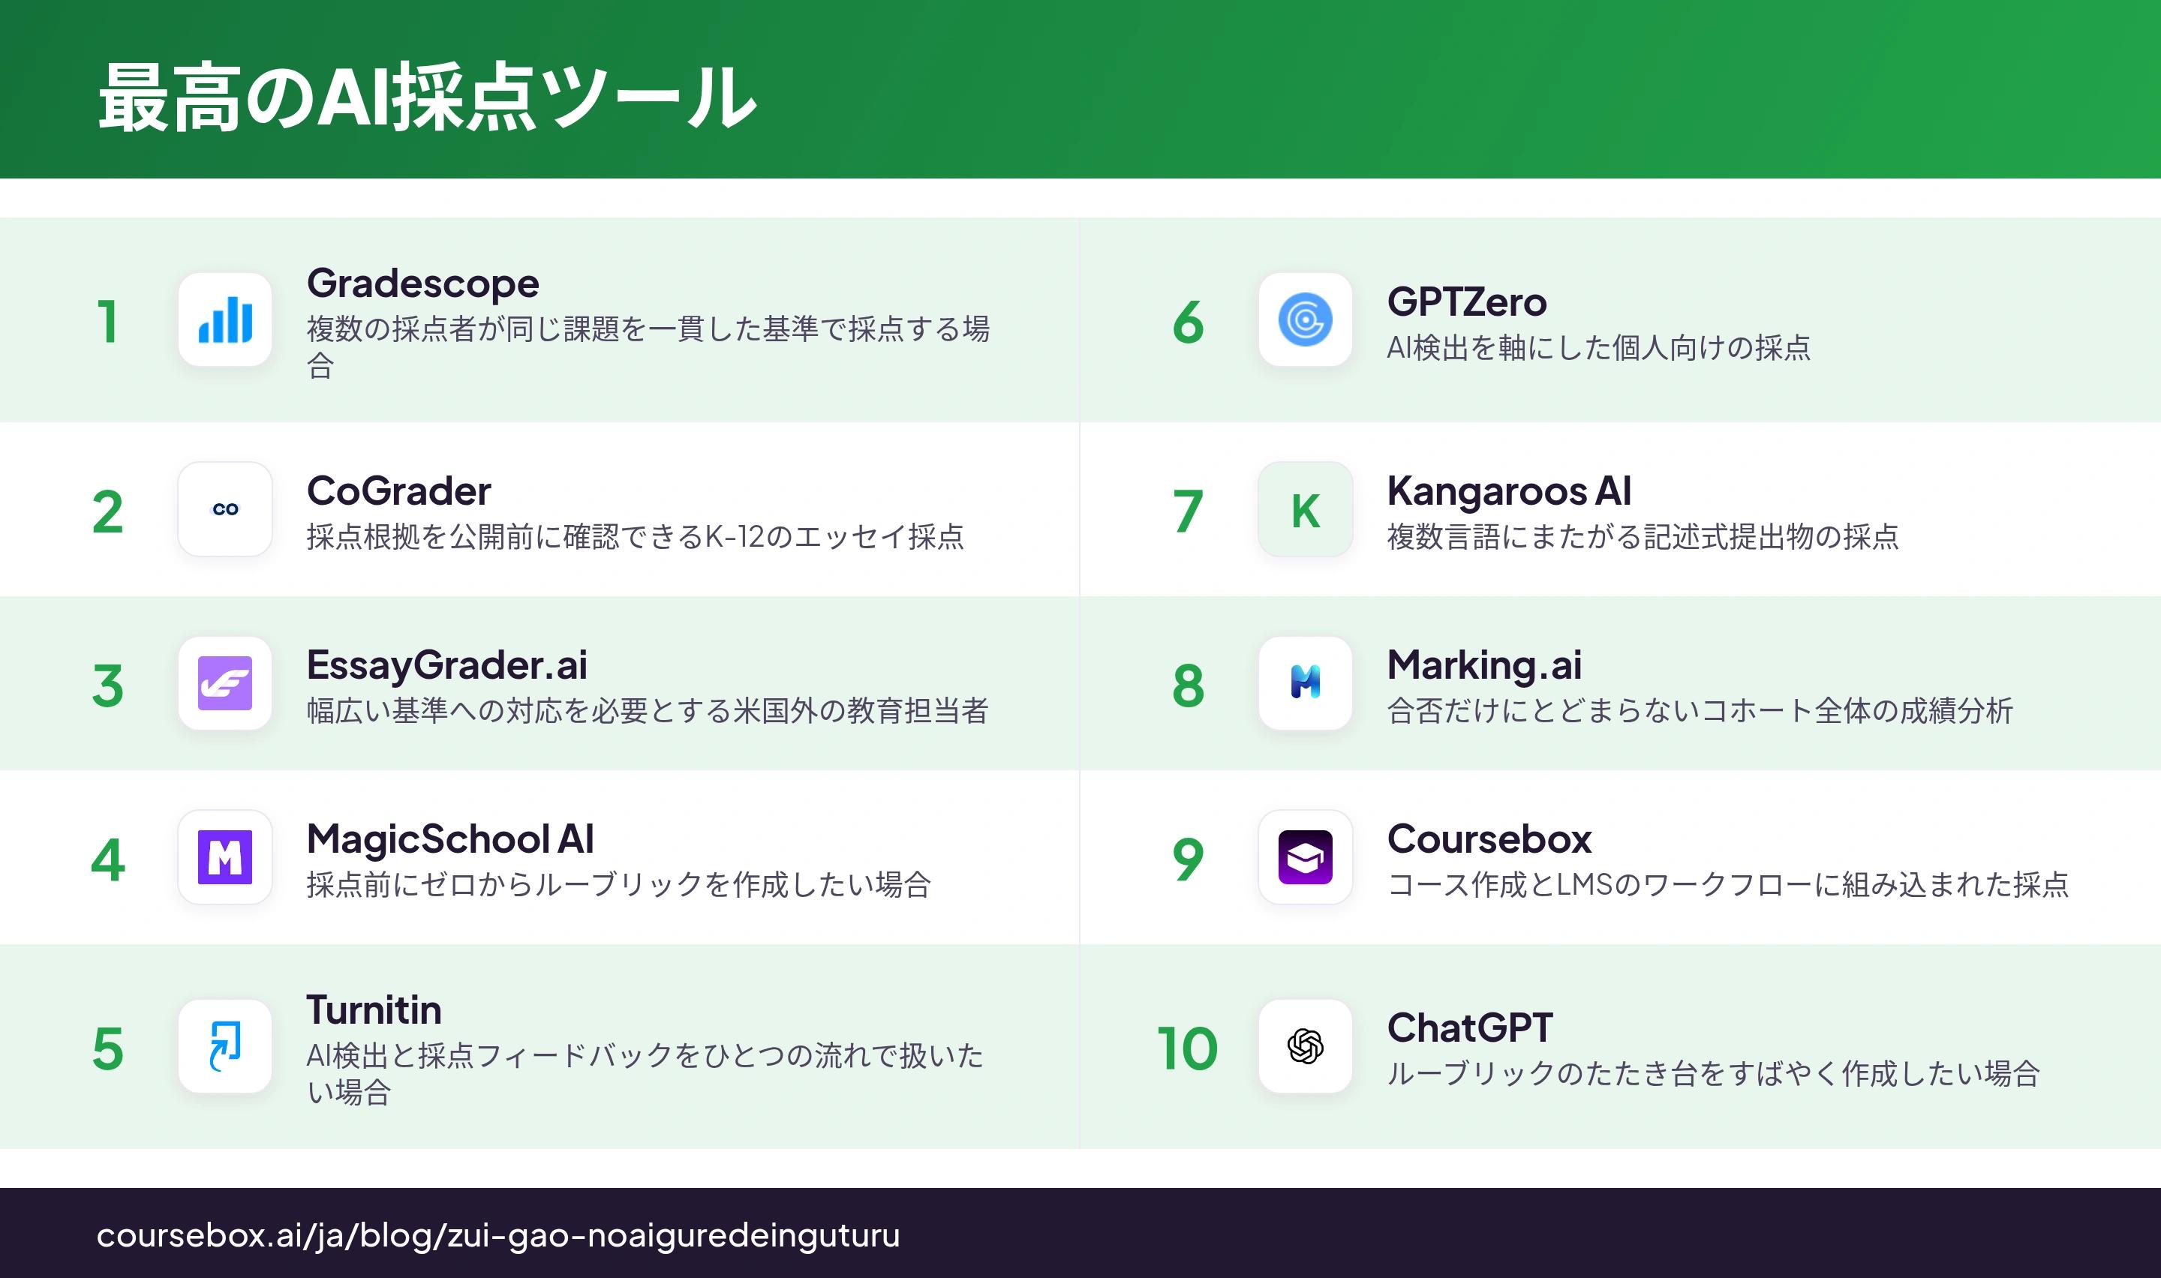The height and width of the screenshot is (1278, 2161).
Task: Click the Gradescope bar chart icon
Action: point(225,319)
